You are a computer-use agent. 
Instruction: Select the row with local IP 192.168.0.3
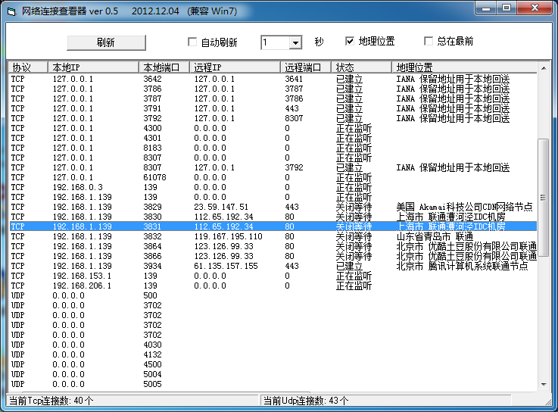pyautogui.click(x=273, y=187)
